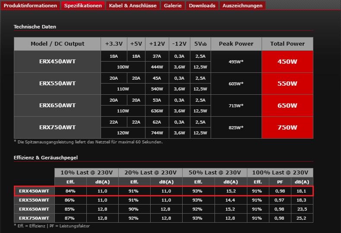Click the Effizienz & Geräuschpegel heading
The image size is (341, 233).
46,158
